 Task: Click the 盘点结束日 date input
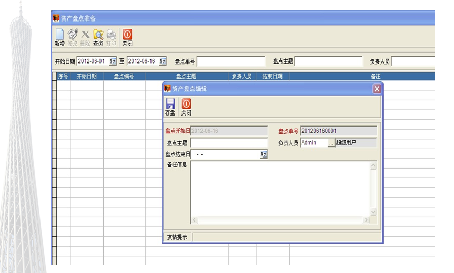click(x=226, y=154)
